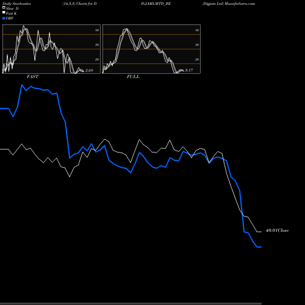Select the 'OBV' legend label
The width and height of the screenshot is (305, 305).
[10, 18]
